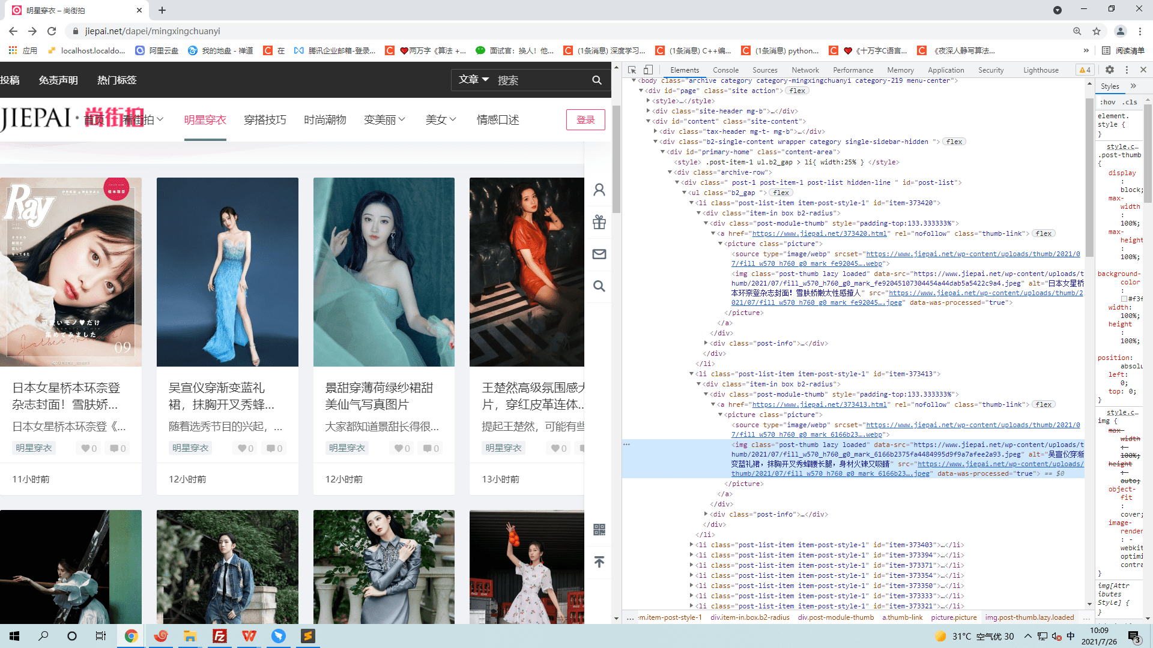Open the 时尚潮物 navigation link
Screen dimensions: 1153x648
325,120
